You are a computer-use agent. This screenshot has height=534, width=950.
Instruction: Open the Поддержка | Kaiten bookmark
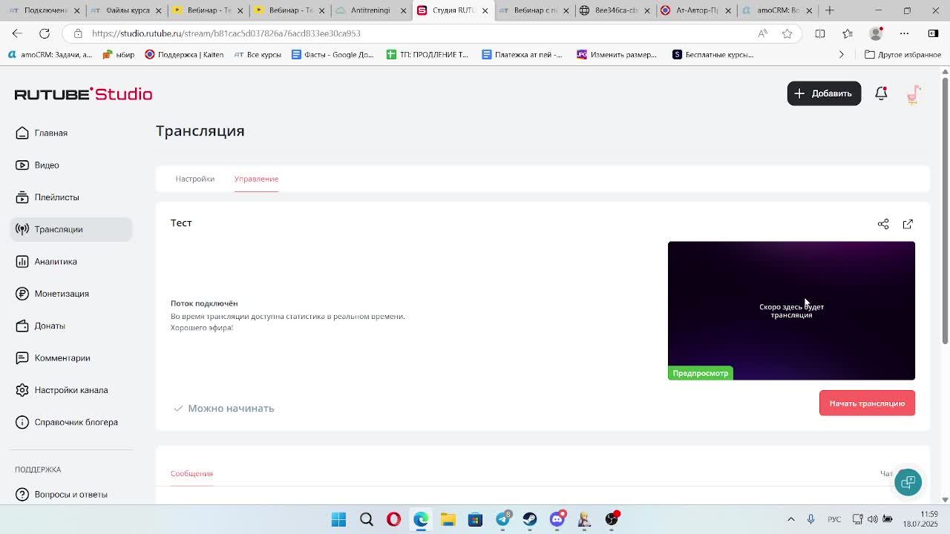(x=184, y=54)
